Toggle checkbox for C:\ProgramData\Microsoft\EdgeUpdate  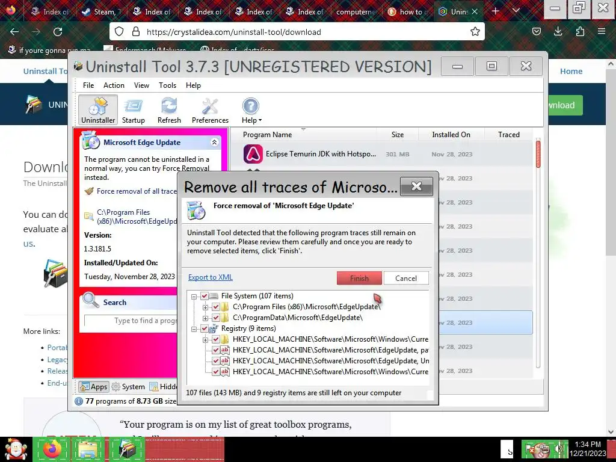pyautogui.click(x=216, y=318)
